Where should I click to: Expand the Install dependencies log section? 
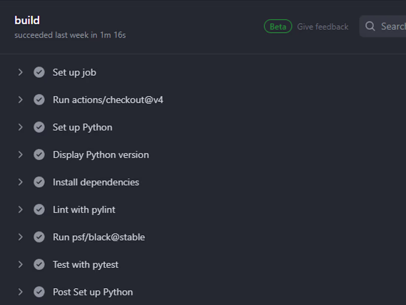coord(21,182)
